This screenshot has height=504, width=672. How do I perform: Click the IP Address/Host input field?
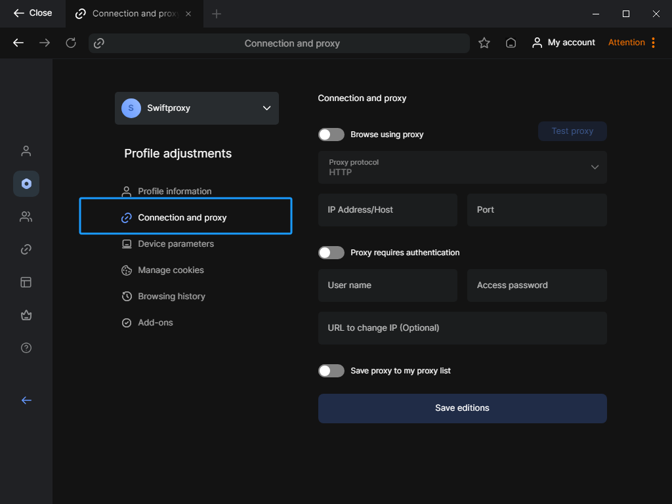coord(387,210)
